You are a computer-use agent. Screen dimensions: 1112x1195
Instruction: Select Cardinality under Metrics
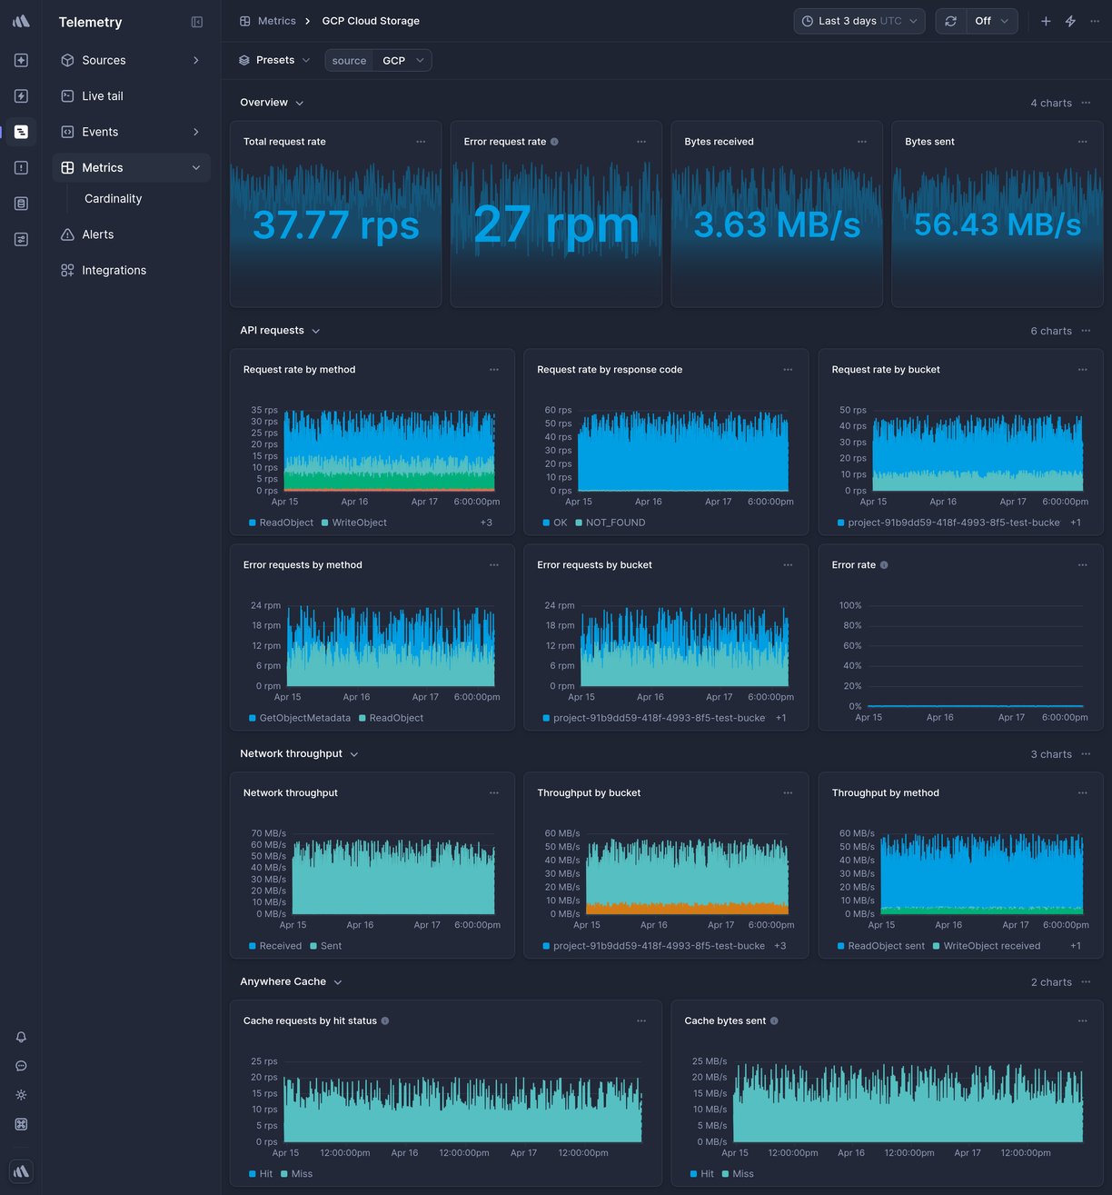[x=113, y=198]
